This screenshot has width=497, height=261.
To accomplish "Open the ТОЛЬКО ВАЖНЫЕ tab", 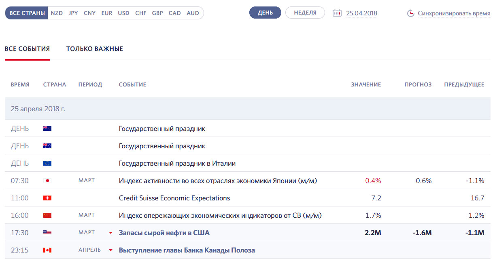I will pyautogui.click(x=95, y=49).
